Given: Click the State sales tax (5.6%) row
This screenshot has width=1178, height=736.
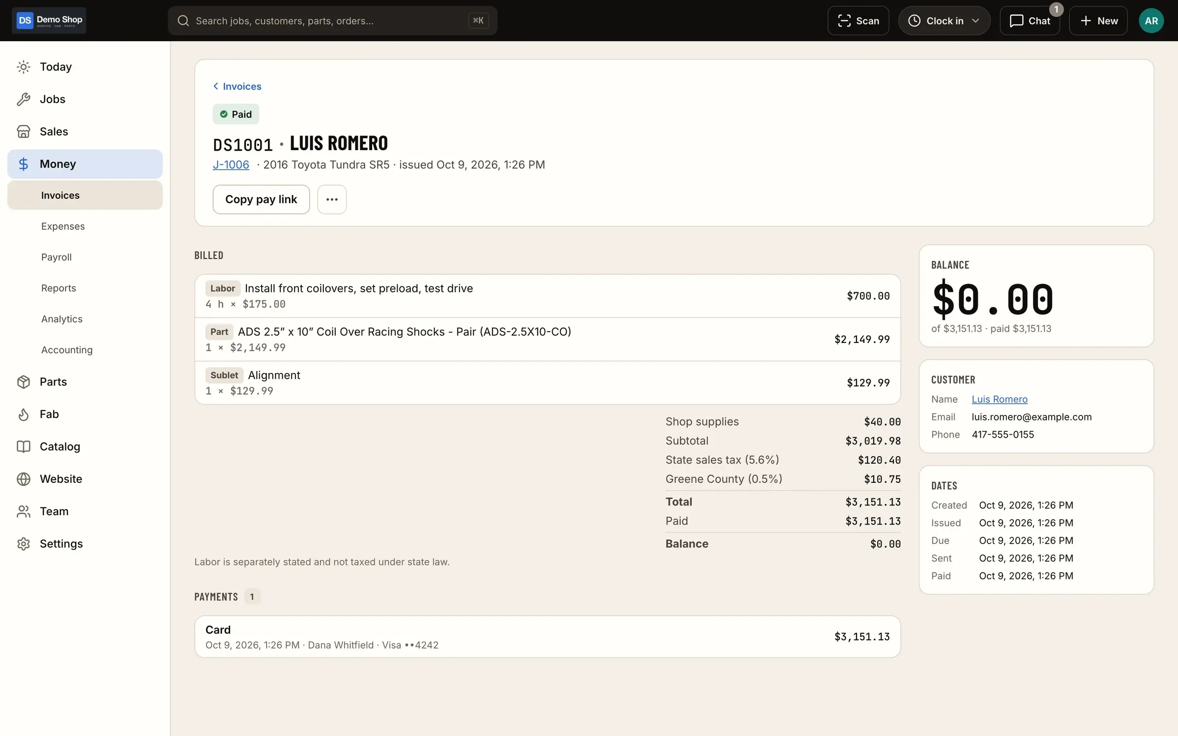Looking at the screenshot, I should click(x=783, y=460).
